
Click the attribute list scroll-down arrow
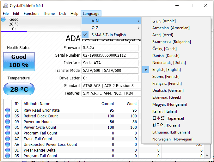207,155
